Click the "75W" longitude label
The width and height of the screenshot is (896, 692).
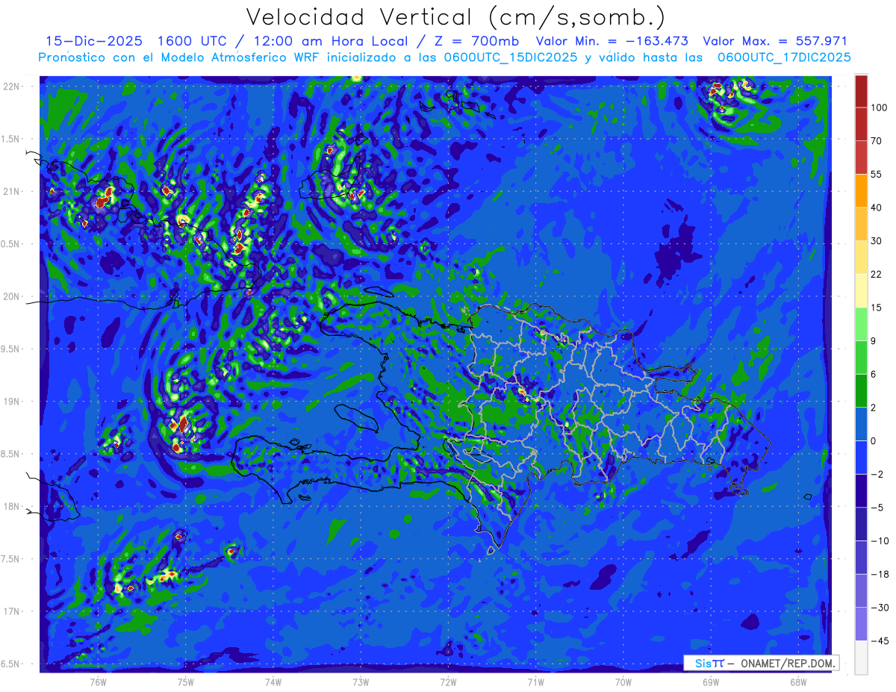186,682
